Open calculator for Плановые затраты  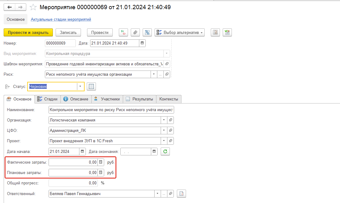pyautogui.click(x=101, y=173)
